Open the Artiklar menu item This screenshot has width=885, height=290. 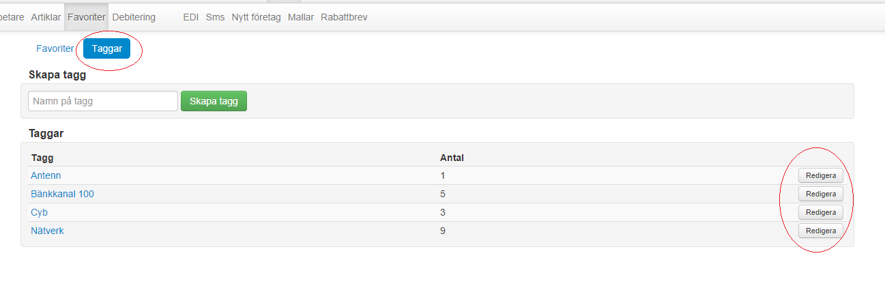pyautogui.click(x=46, y=17)
